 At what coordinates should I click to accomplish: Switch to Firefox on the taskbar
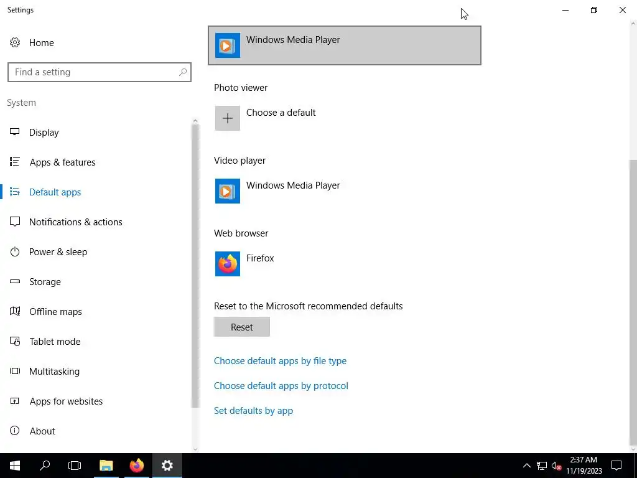(x=137, y=466)
